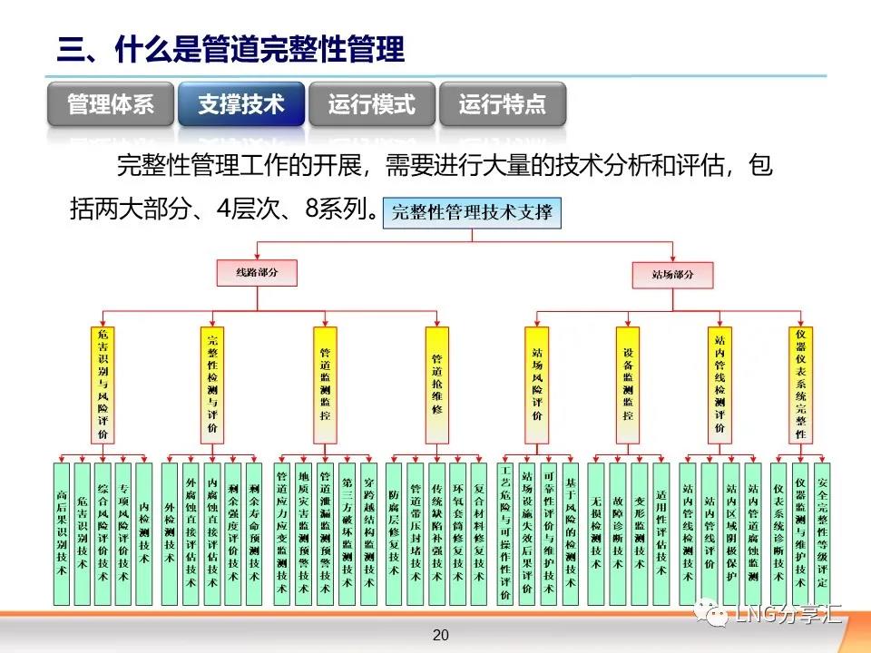The width and height of the screenshot is (871, 653).
Task: Click yellow box 站场风险评价
Action: [x=536, y=385]
